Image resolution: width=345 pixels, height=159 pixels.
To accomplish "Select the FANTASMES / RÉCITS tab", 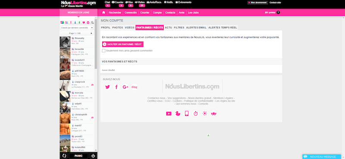I will 150,28.
